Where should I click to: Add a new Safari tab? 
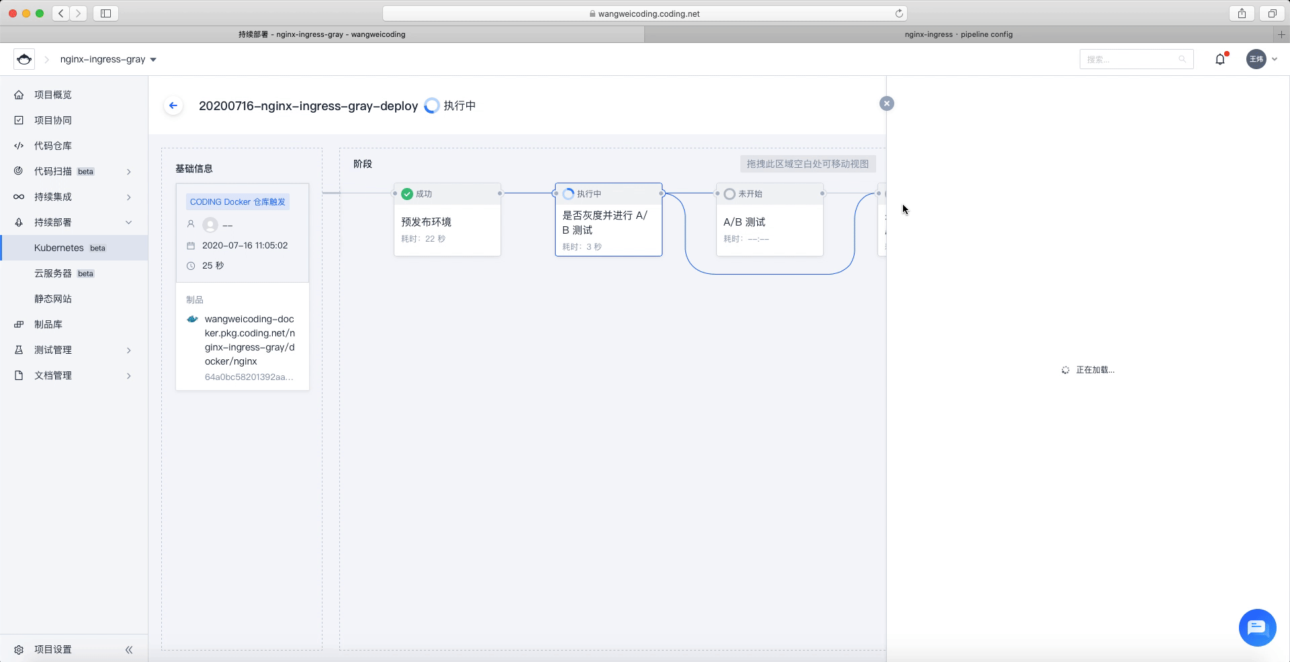pos(1281,34)
